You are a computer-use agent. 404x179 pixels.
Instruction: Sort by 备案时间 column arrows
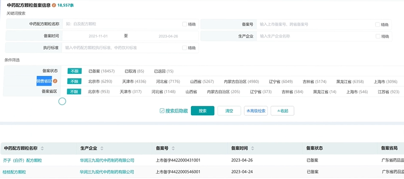tap(252, 148)
